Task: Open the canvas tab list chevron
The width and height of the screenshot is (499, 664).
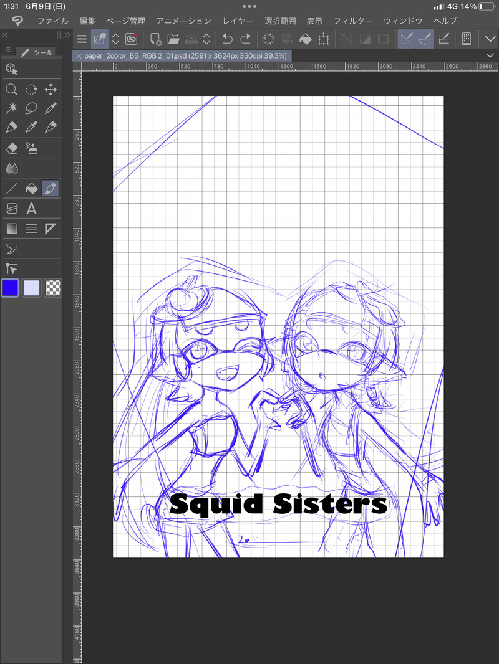Action: (x=490, y=55)
